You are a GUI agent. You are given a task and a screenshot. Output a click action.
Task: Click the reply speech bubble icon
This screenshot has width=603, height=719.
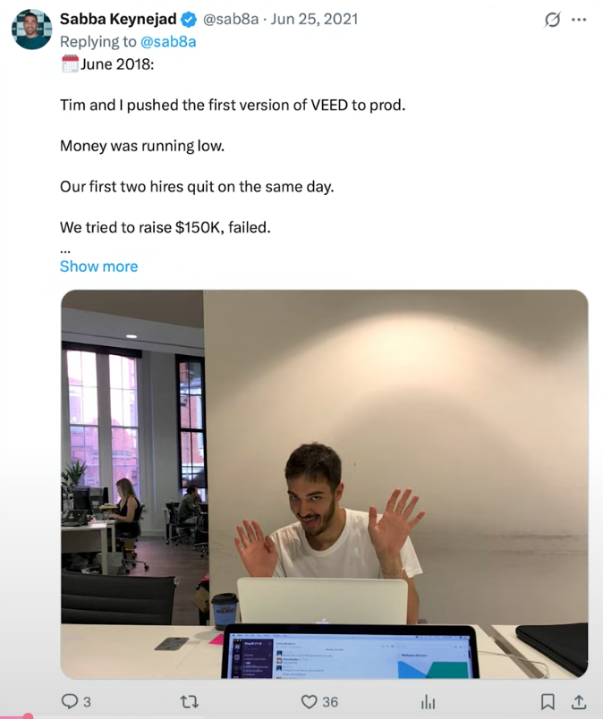(69, 701)
